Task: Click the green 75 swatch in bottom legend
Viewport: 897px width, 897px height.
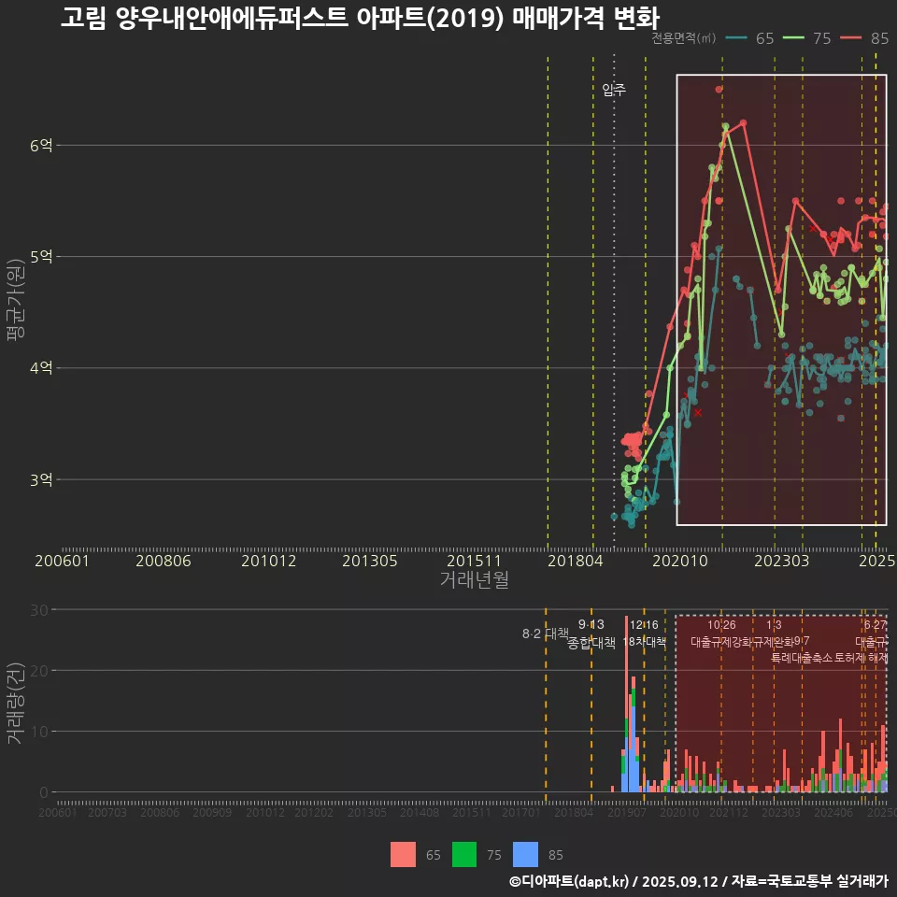Action: [464, 855]
